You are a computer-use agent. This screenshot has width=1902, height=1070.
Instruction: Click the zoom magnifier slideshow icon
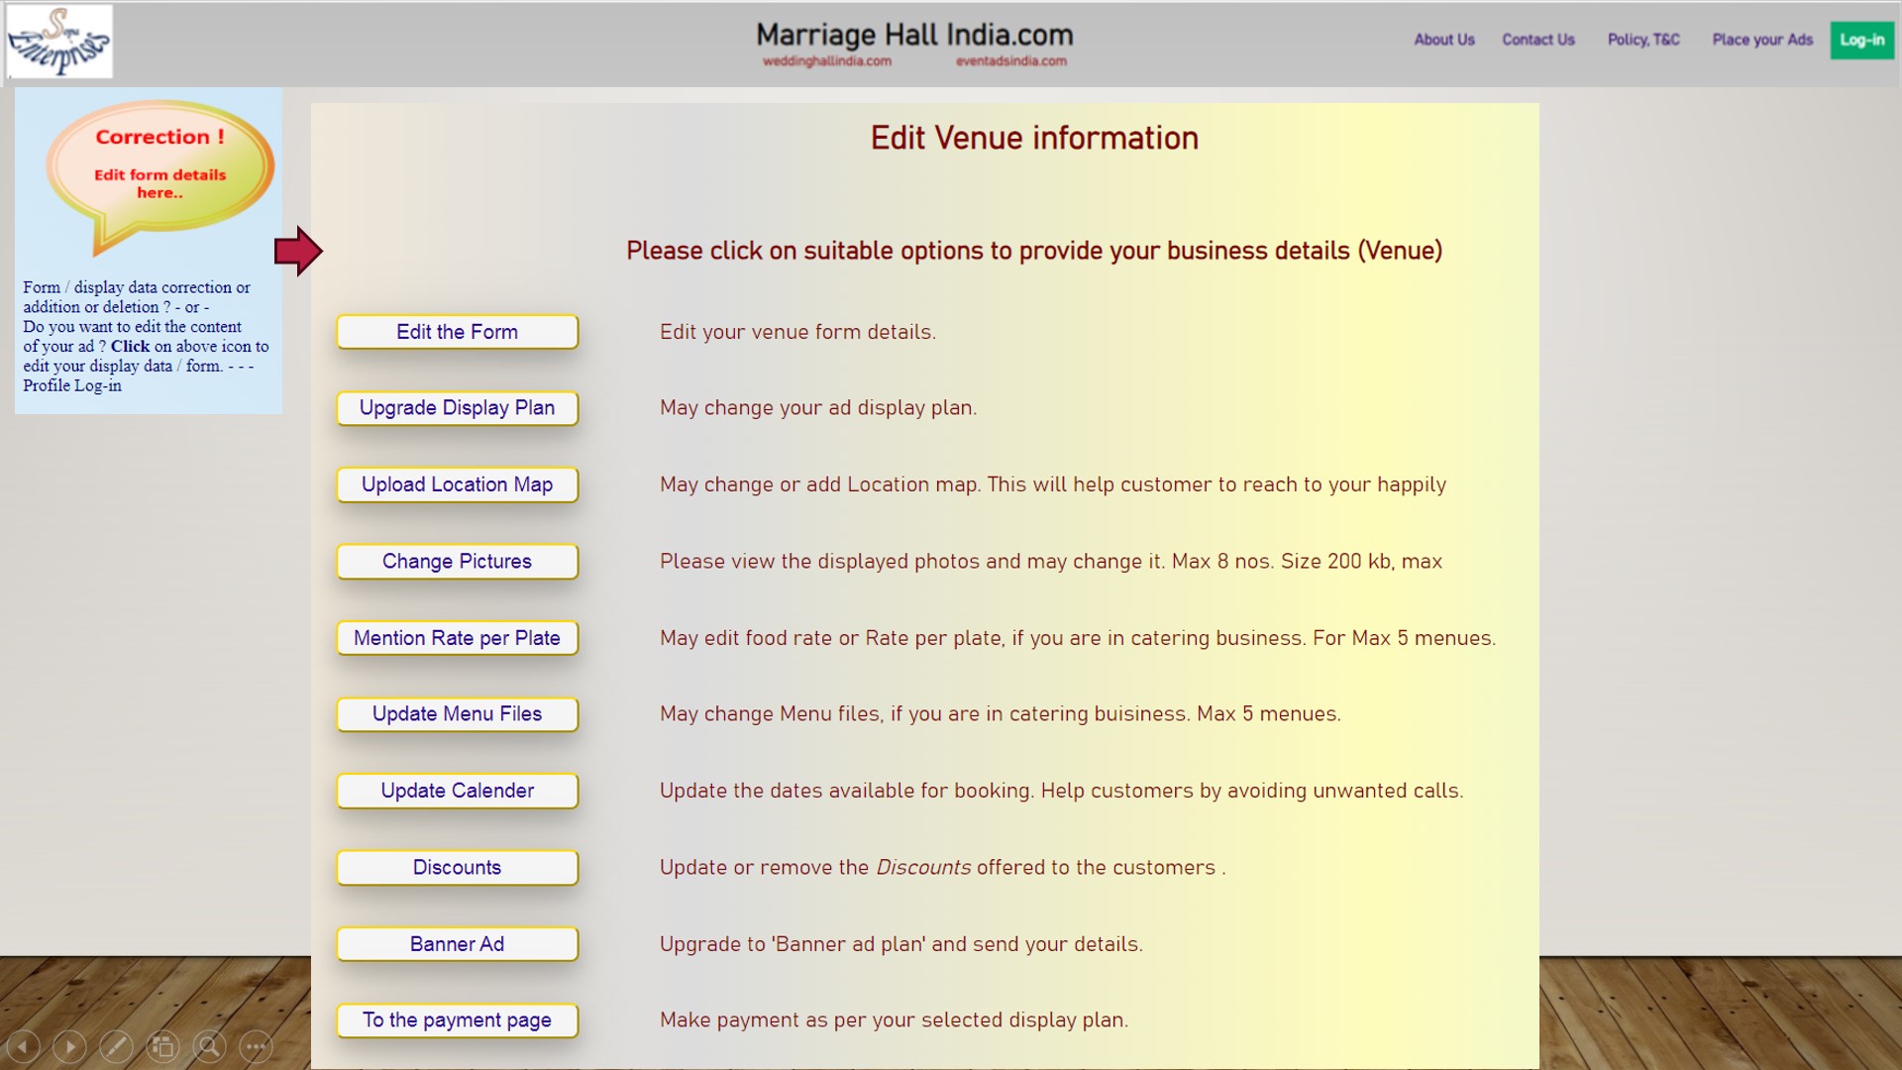pos(209,1046)
